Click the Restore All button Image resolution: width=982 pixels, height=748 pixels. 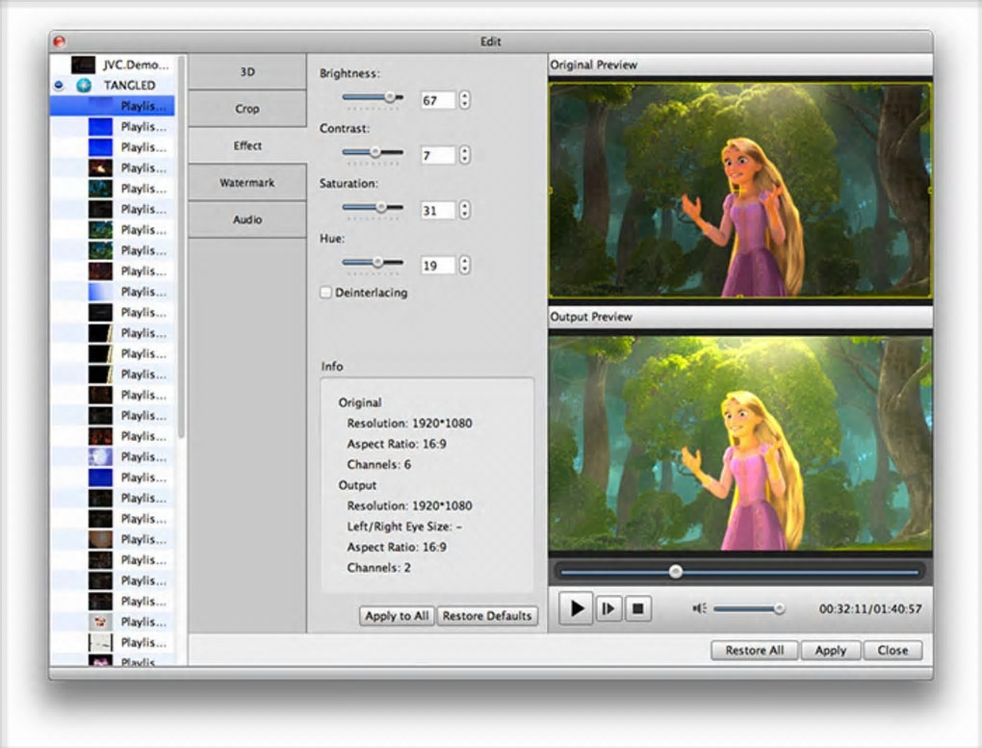(x=754, y=650)
